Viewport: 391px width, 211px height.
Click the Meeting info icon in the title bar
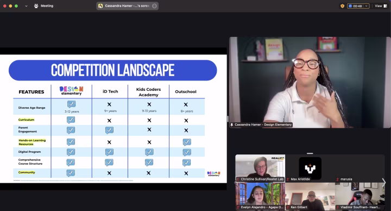[36, 6]
